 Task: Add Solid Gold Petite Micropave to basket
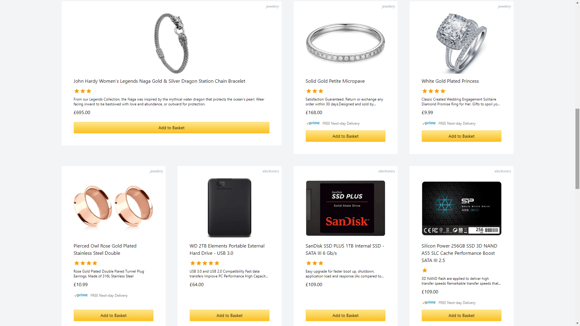[x=345, y=136]
